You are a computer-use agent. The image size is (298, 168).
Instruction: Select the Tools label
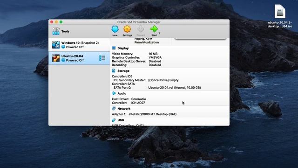[x=65, y=31]
